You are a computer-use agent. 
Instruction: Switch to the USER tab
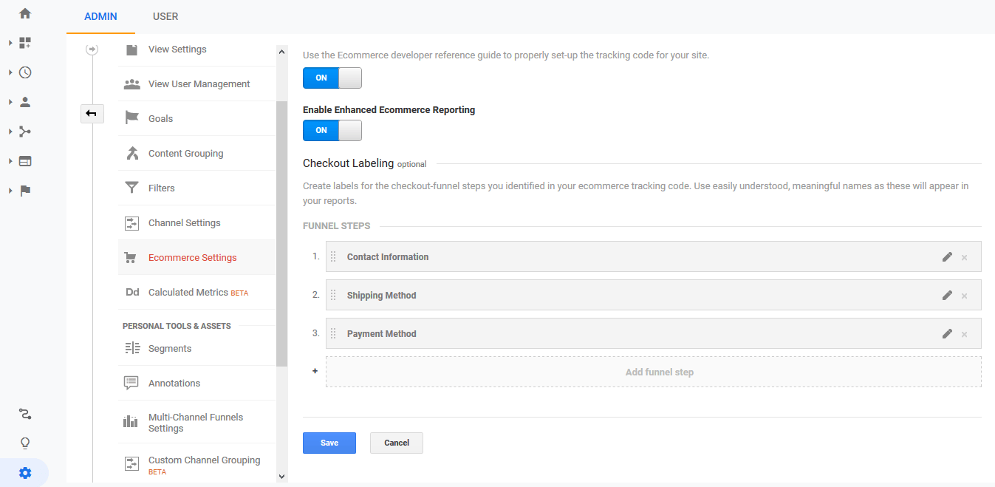[x=165, y=16]
